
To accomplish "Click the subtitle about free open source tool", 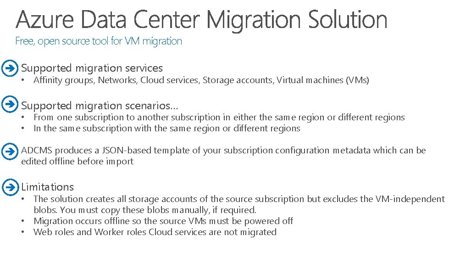I will click(x=99, y=41).
